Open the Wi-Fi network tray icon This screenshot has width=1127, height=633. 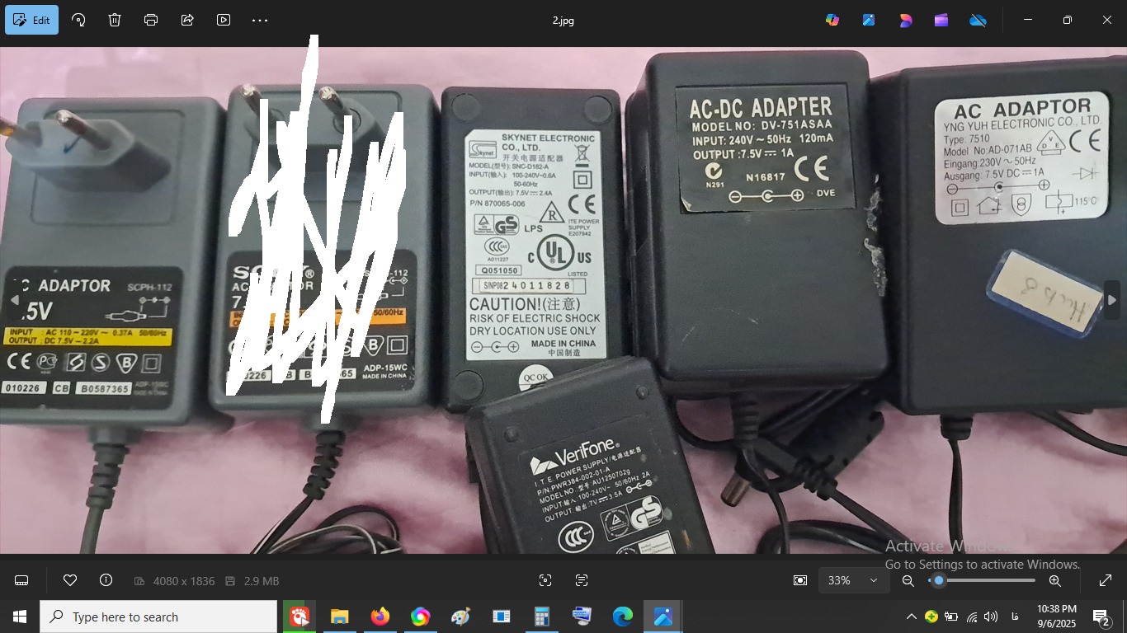tap(972, 617)
